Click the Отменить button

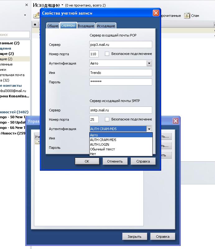(x=115, y=161)
